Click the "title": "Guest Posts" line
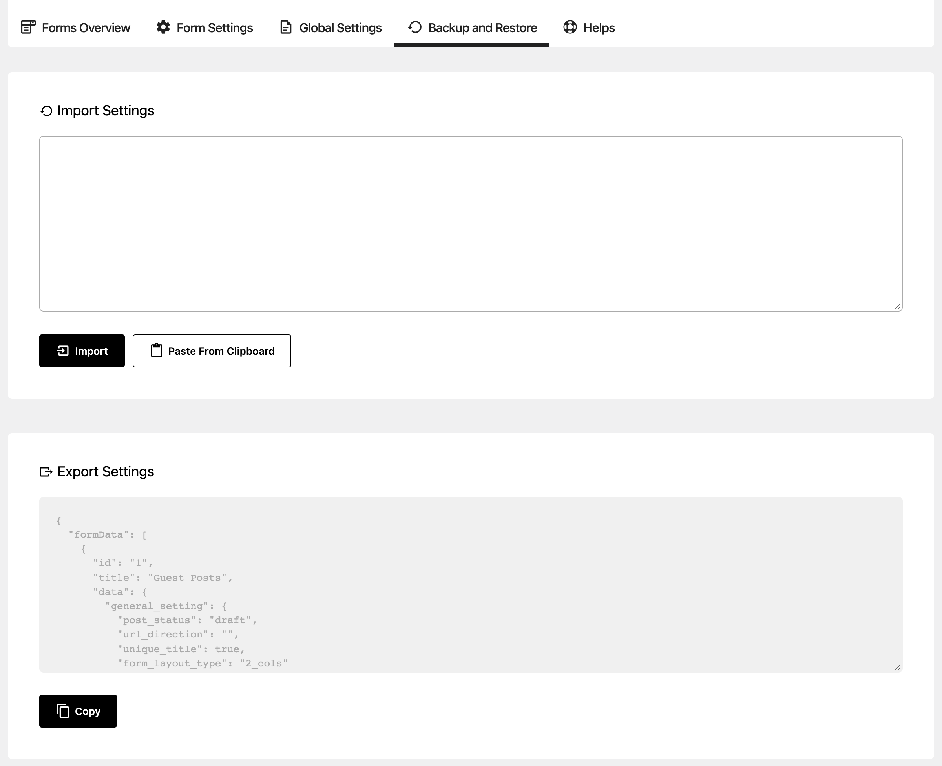The width and height of the screenshot is (942, 766). click(162, 578)
